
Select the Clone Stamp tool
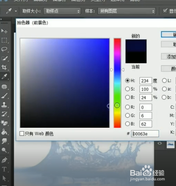coord(4,105)
